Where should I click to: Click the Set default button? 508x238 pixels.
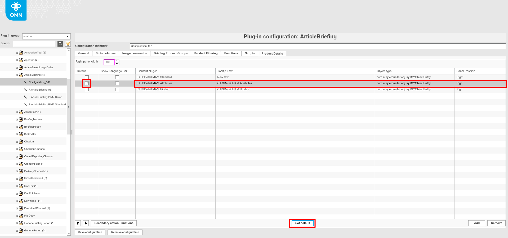click(x=302, y=223)
